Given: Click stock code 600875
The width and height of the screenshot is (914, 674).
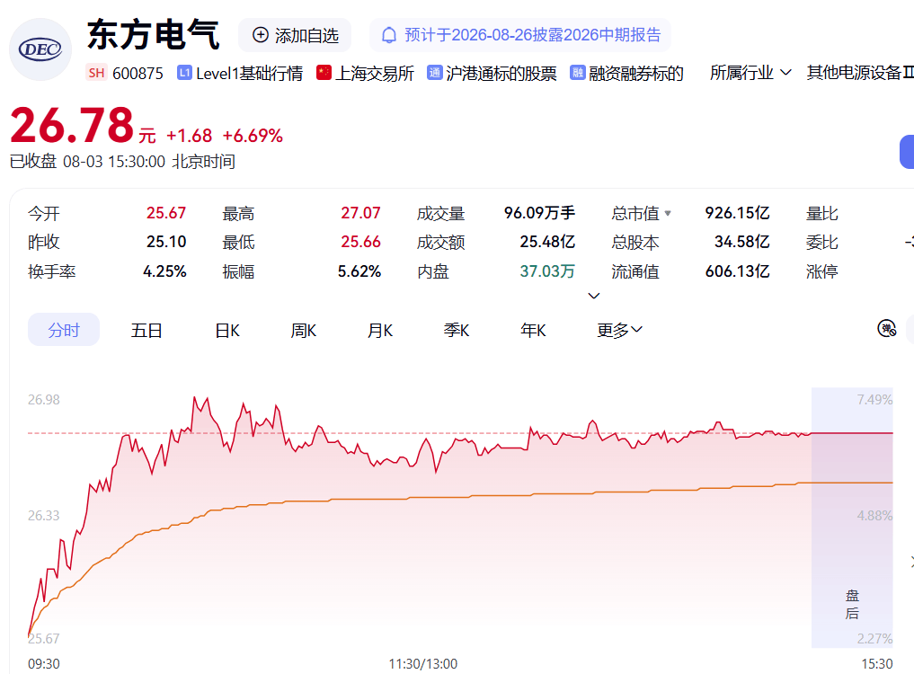Looking at the screenshot, I should click(x=138, y=73).
